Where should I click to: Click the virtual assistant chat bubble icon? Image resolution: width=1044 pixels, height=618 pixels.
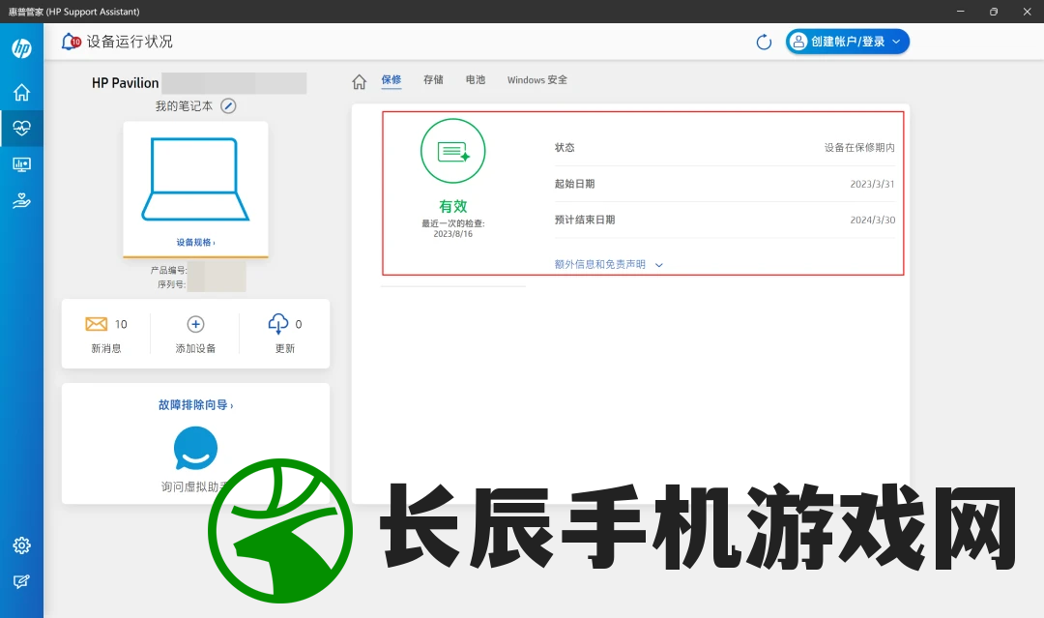[195, 449]
